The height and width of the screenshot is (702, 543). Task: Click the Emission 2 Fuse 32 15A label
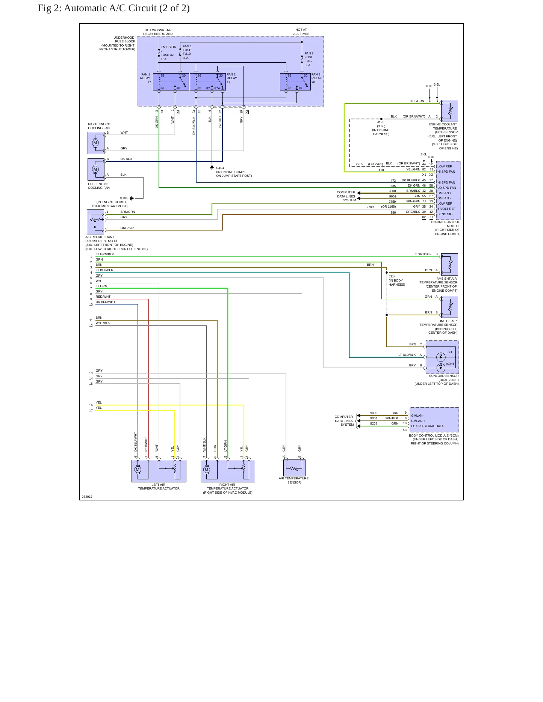[x=168, y=53]
